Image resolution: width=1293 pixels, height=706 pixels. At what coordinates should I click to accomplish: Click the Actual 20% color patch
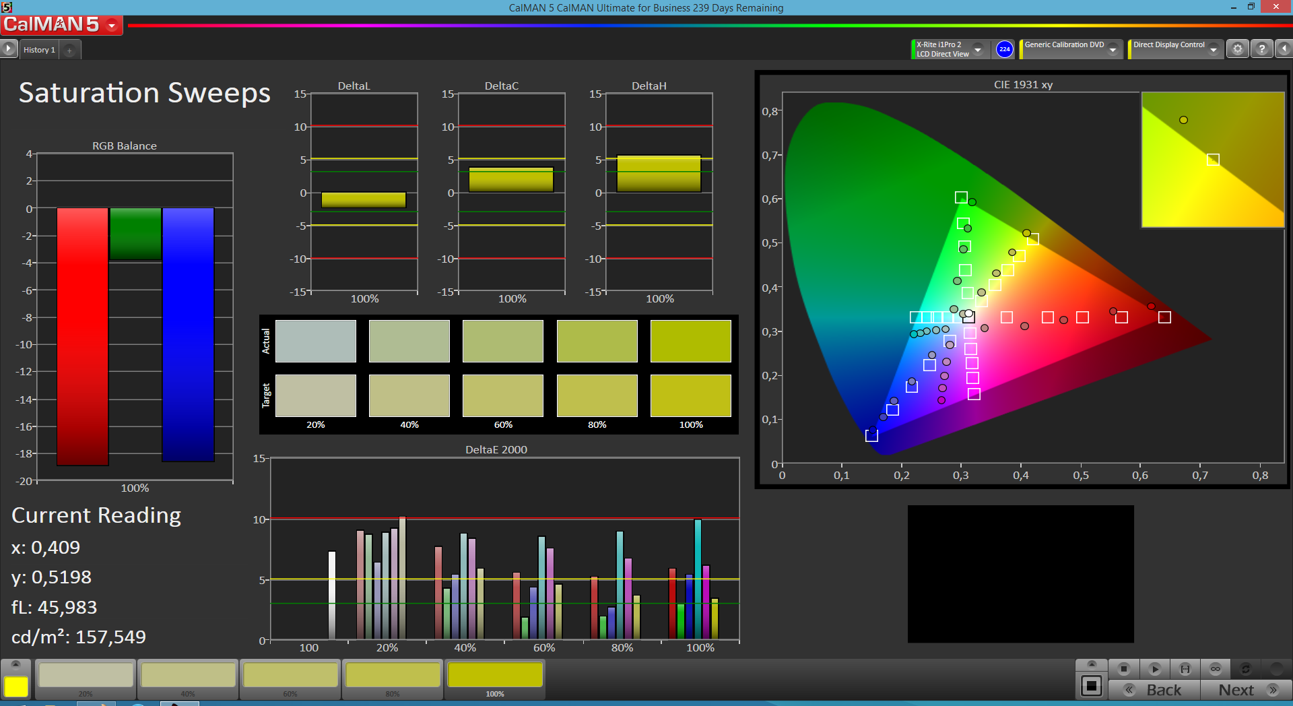[316, 341]
